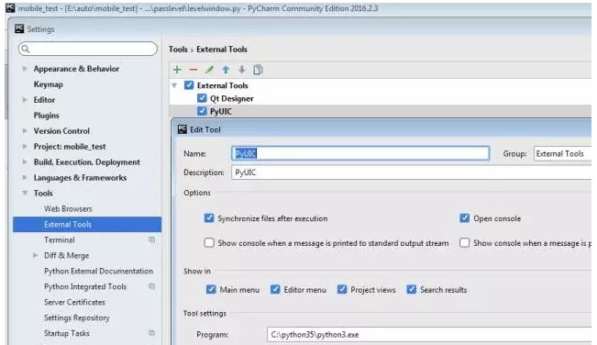Open Startup Tasks settings
Screen dimensions: 597x345
[x=67, y=333]
